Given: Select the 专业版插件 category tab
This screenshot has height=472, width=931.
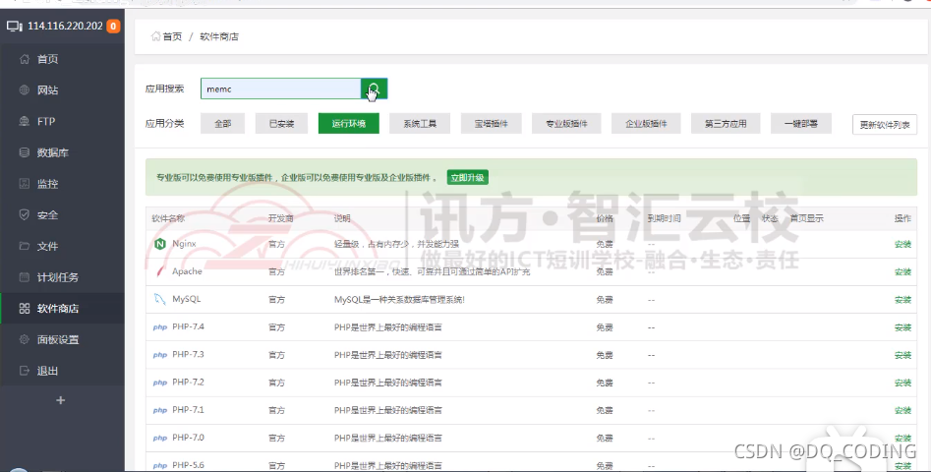Looking at the screenshot, I should pyautogui.click(x=566, y=124).
